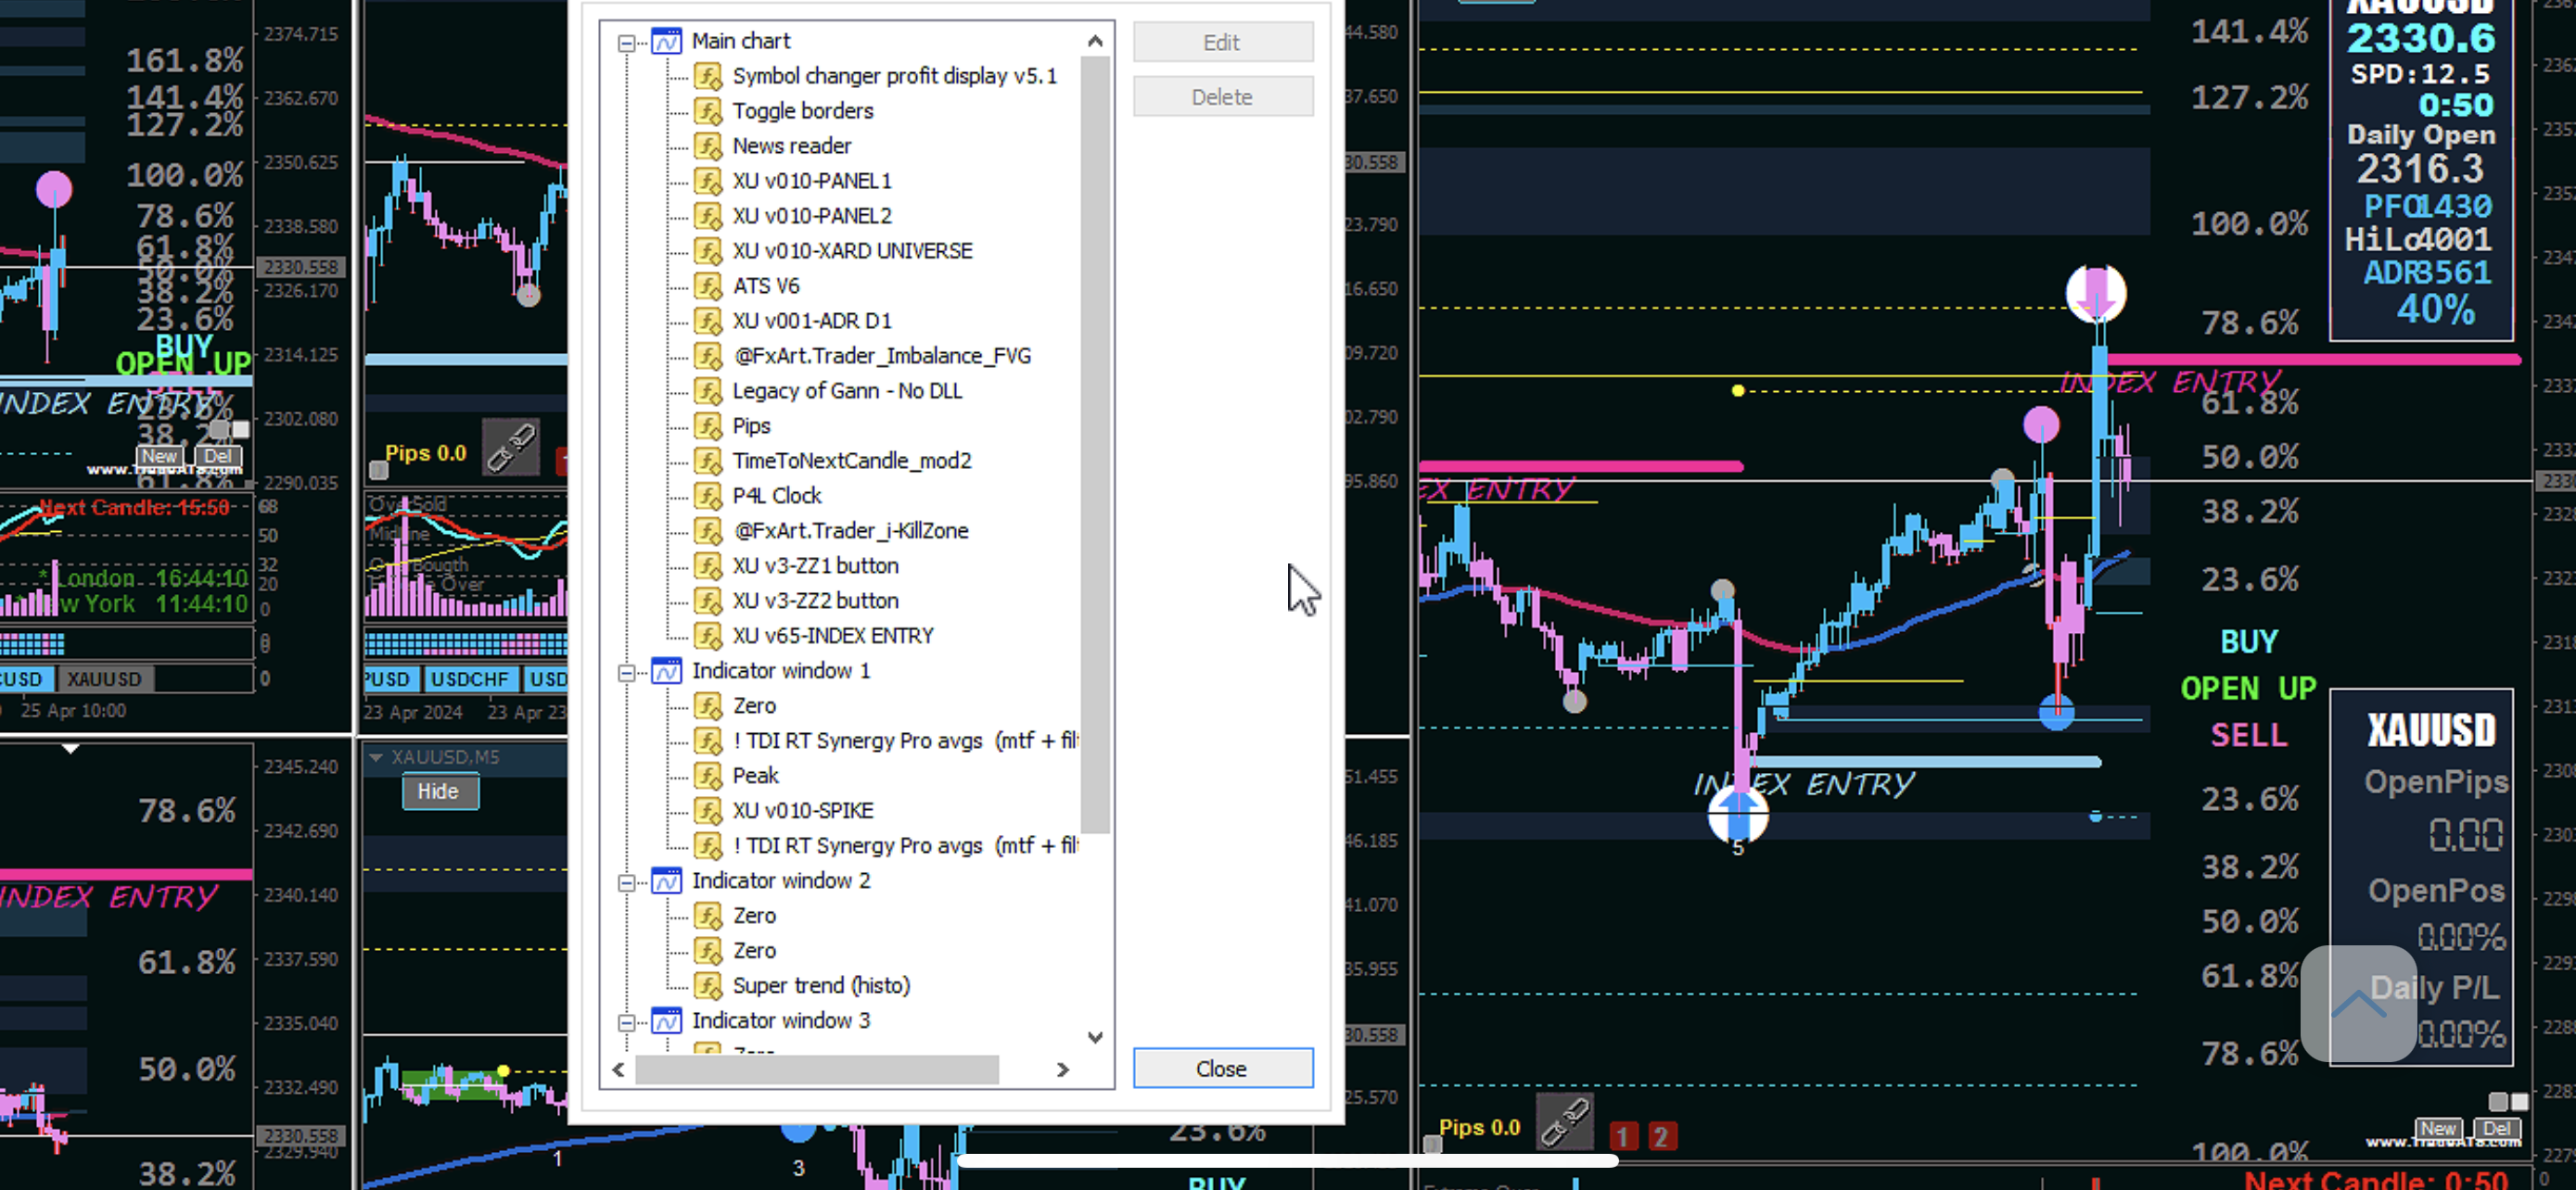Click the icon beside Legacy of Gann

point(708,391)
